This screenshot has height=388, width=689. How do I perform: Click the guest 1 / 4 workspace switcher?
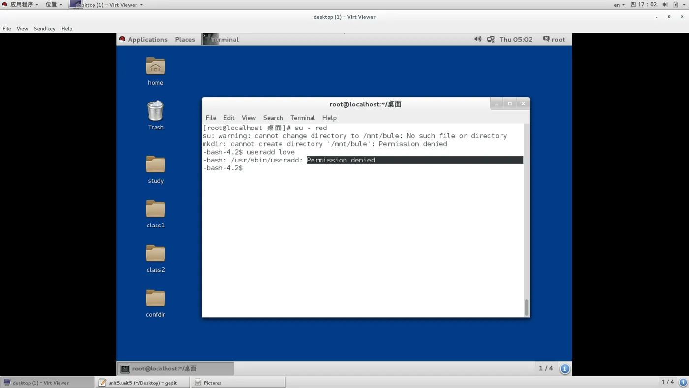[546, 368]
